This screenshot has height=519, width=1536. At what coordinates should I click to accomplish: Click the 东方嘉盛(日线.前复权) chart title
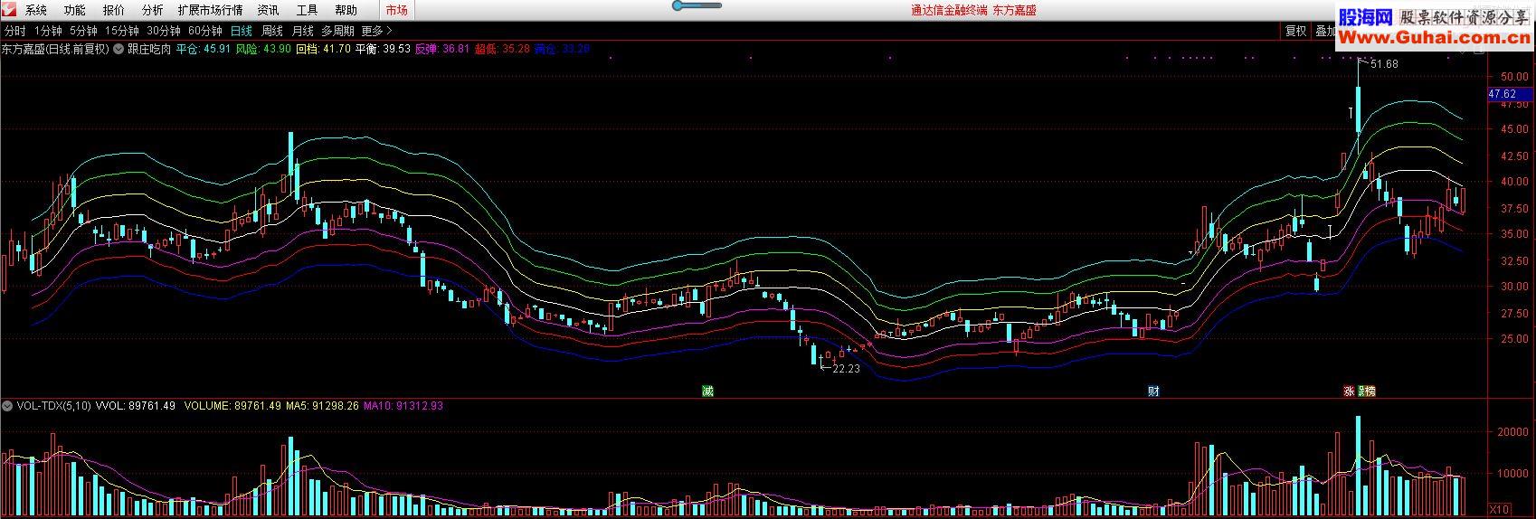55,49
